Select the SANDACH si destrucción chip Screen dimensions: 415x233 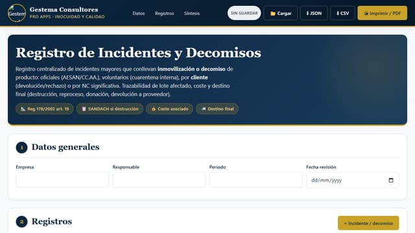click(x=110, y=109)
